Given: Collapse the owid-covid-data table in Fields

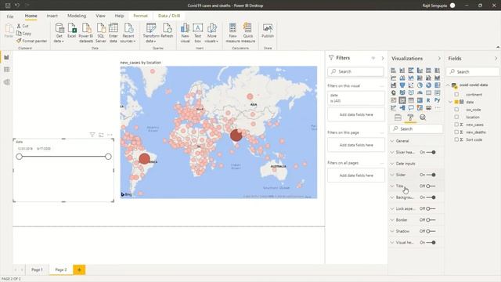Looking at the screenshot, I should click(448, 85).
